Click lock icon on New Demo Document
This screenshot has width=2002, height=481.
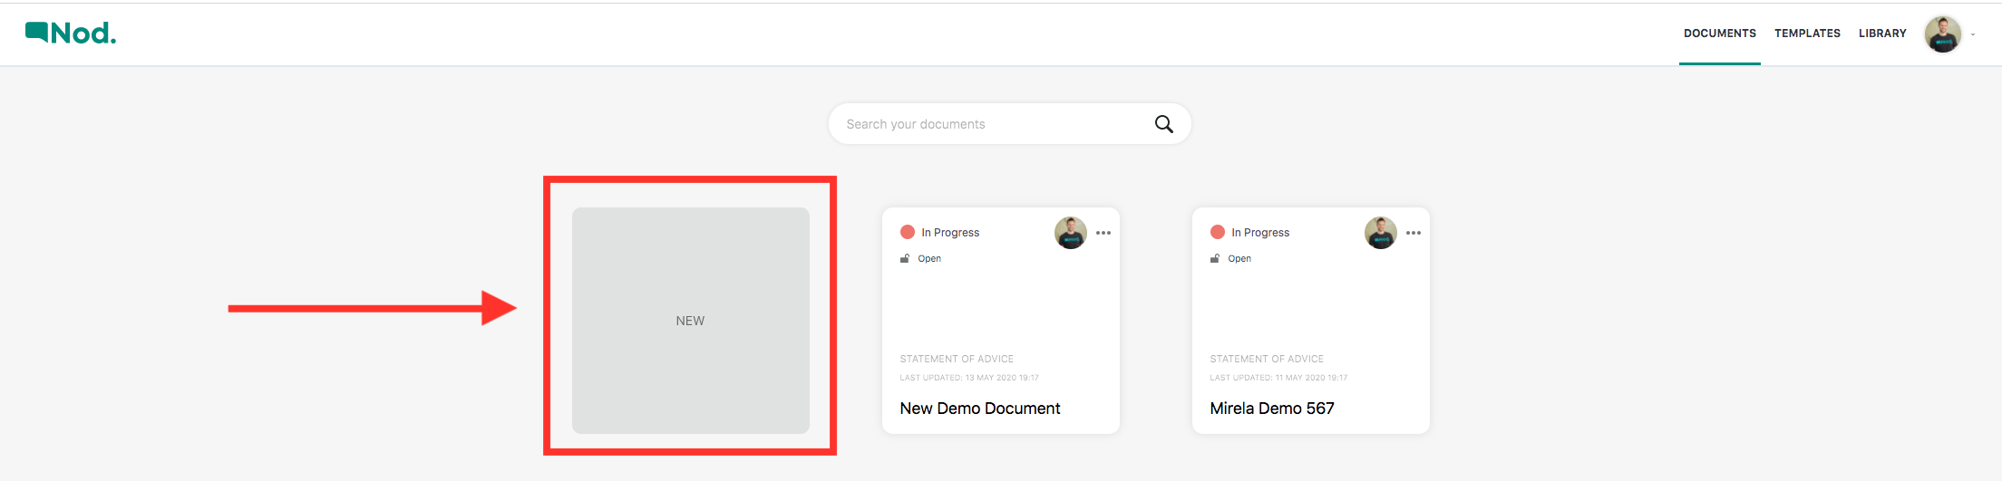(905, 258)
